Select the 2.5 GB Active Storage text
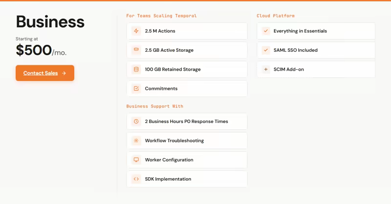 pos(169,50)
